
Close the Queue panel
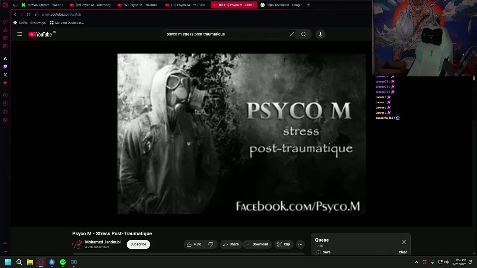(404, 242)
